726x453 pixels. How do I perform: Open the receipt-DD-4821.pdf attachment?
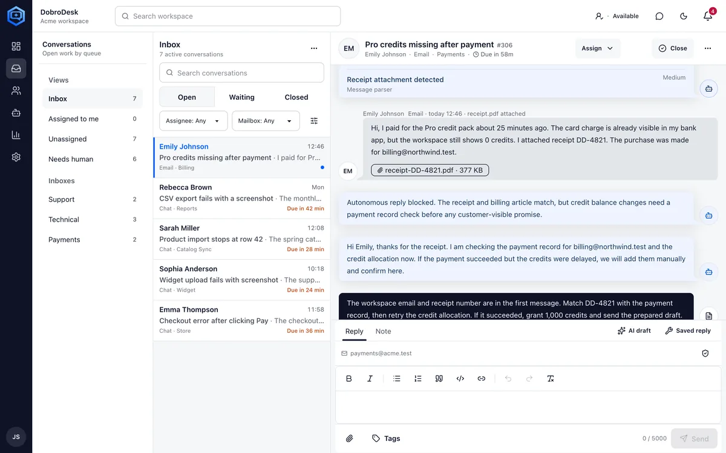[430, 170]
